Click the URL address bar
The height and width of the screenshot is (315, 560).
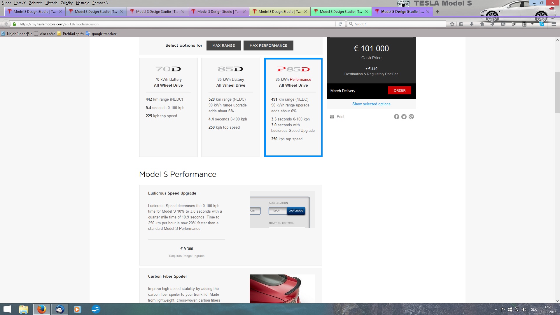(x=177, y=24)
